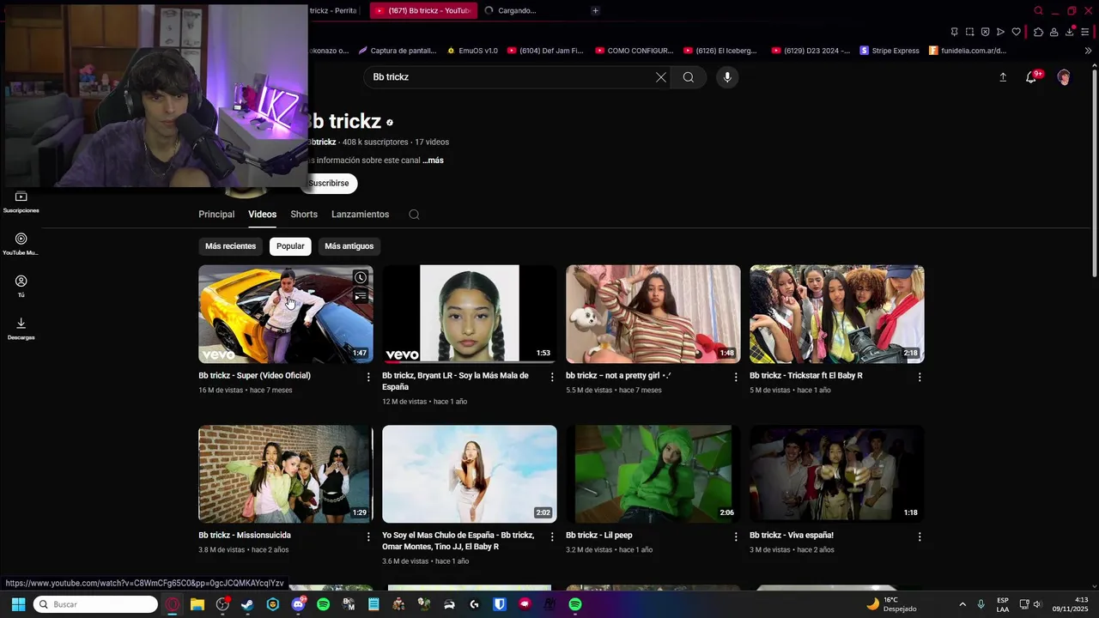This screenshot has width=1099, height=618.
Task: Open funidelia.com.ar bookmark
Action: [x=967, y=51]
